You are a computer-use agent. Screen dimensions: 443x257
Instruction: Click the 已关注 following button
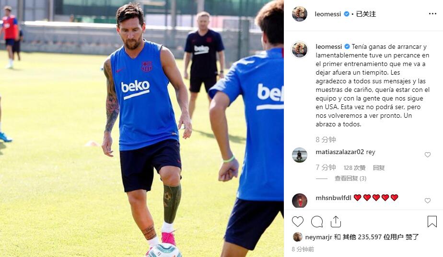[x=366, y=14]
